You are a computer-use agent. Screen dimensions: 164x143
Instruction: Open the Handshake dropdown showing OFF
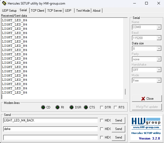[x=159, y=70]
